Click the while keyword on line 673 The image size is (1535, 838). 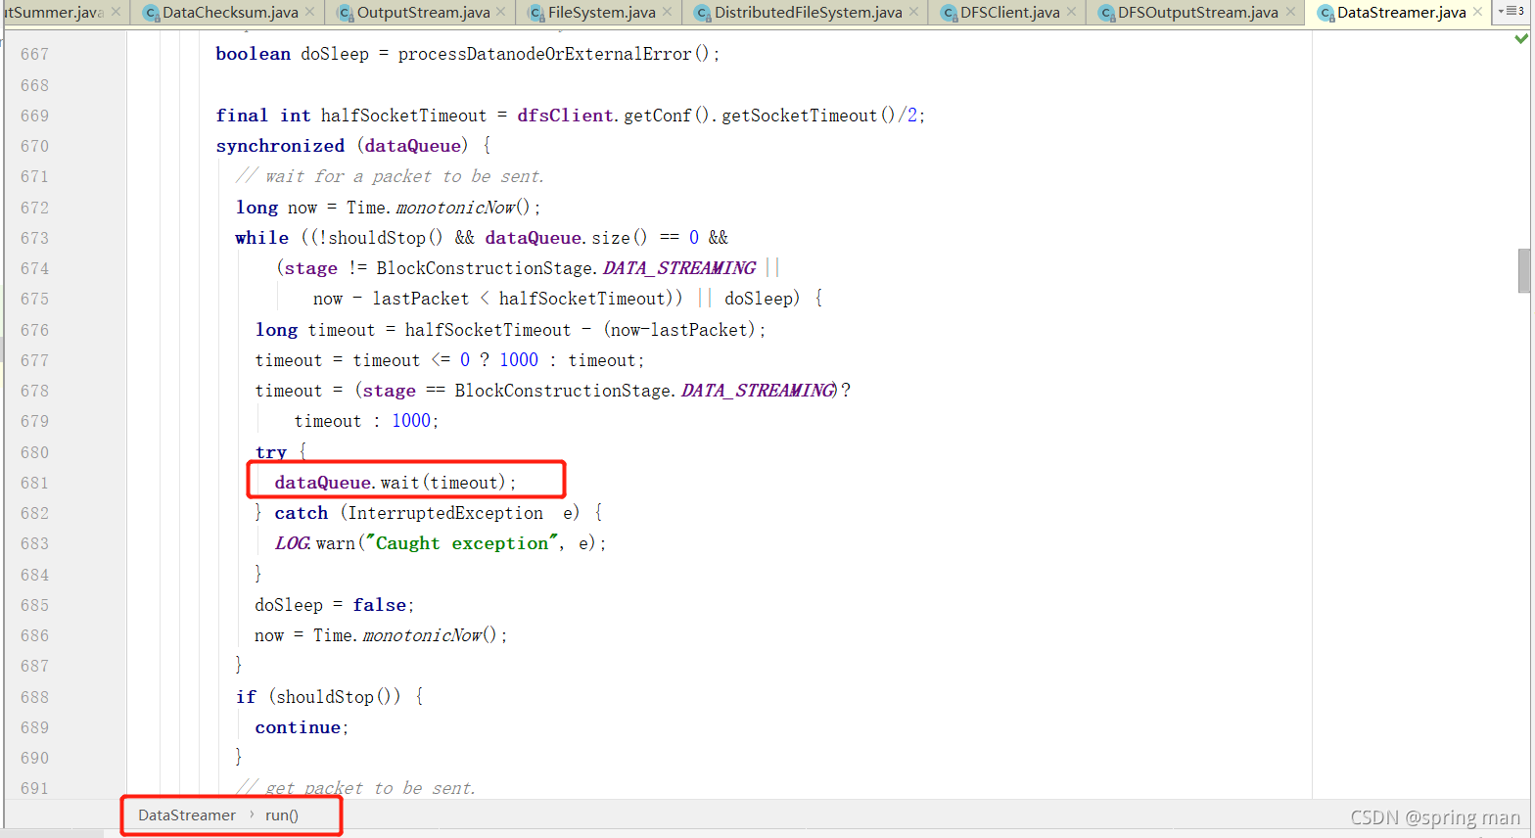pyautogui.click(x=261, y=238)
